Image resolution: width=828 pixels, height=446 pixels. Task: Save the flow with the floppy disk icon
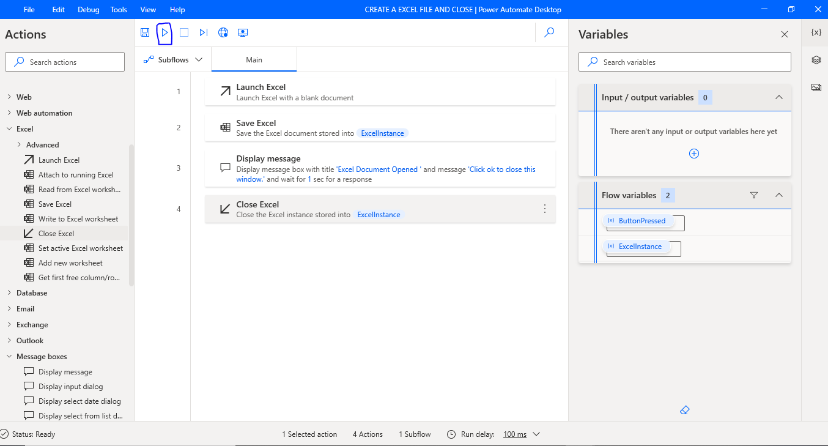point(145,32)
